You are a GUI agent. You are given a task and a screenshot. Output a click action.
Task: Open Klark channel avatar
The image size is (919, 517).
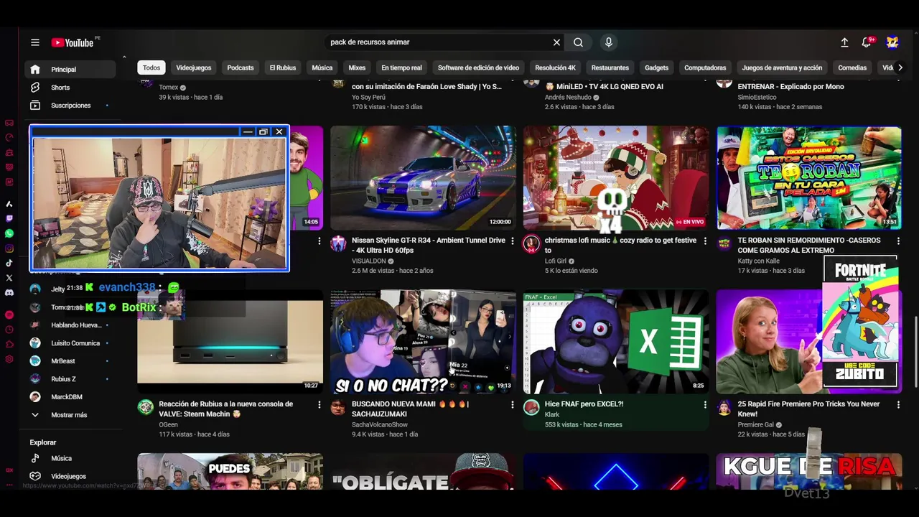[531, 407]
